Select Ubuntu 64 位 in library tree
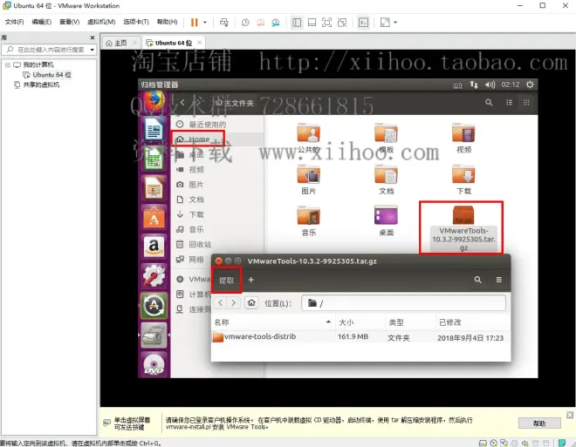Screen dimensions: 576x447 (47, 75)
